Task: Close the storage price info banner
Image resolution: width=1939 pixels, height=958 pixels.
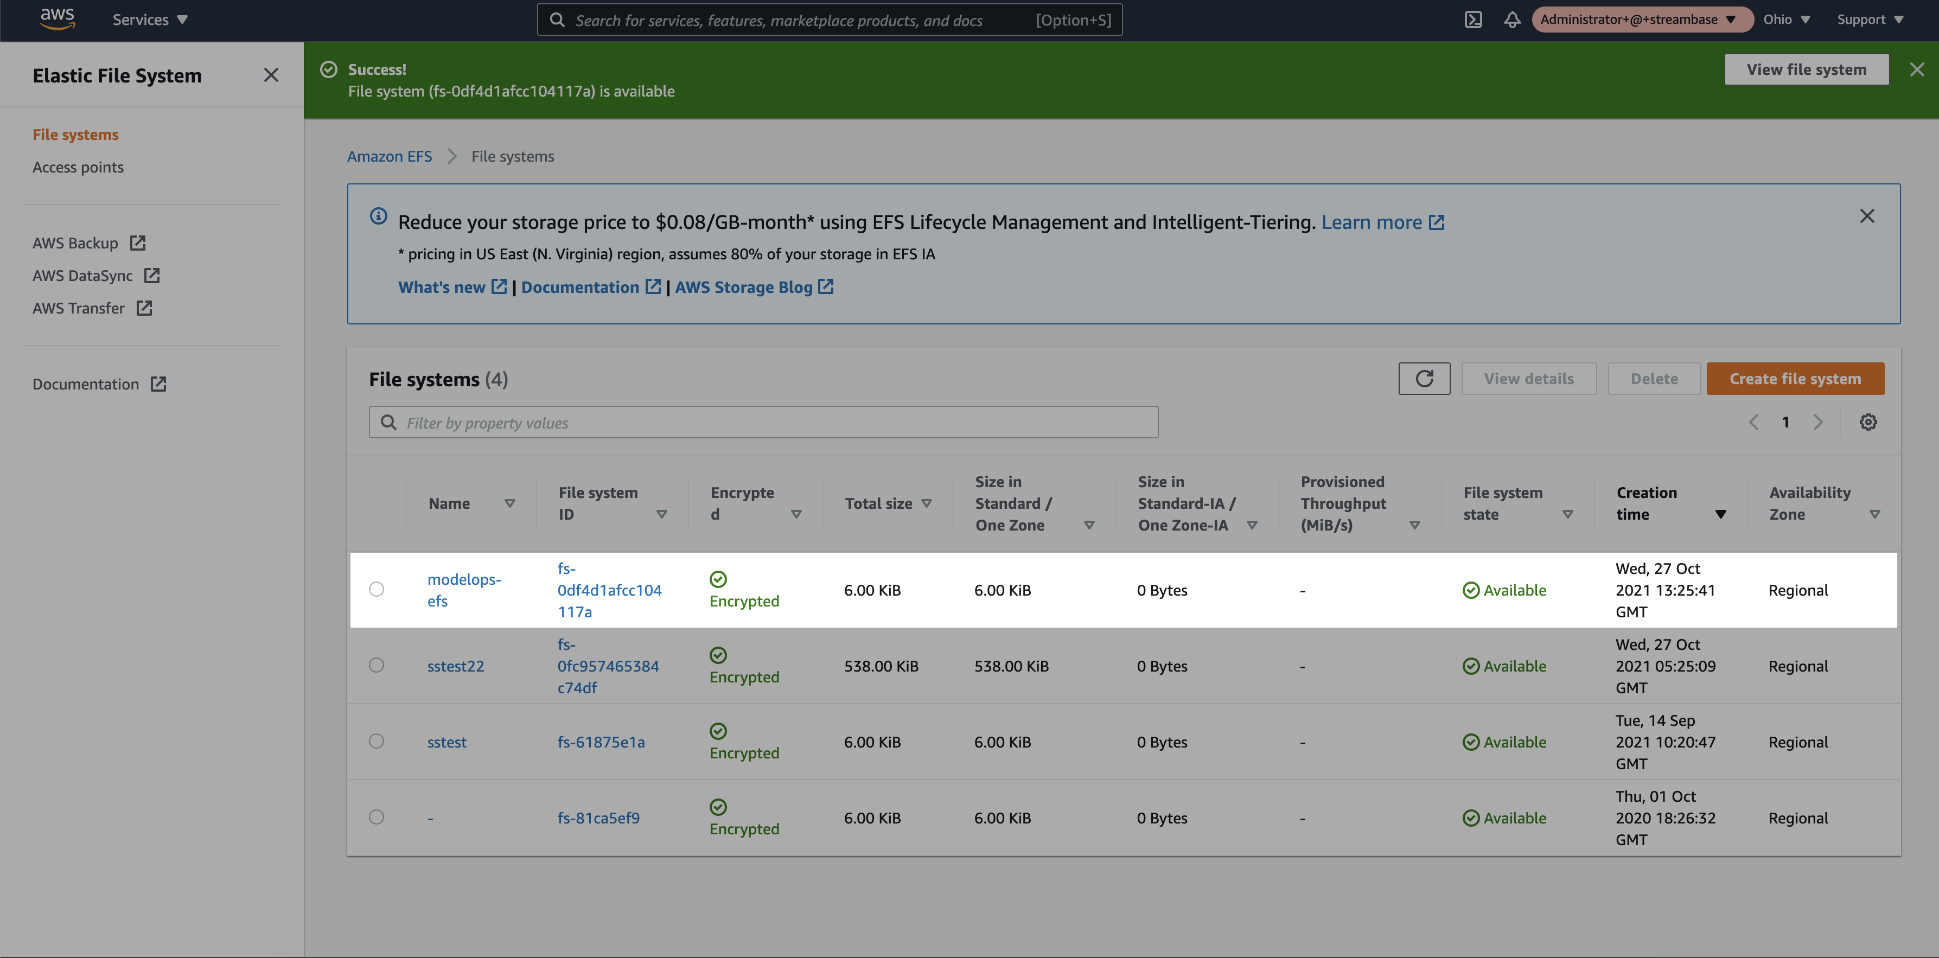Action: pyautogui.click(x=1867, y=216)
